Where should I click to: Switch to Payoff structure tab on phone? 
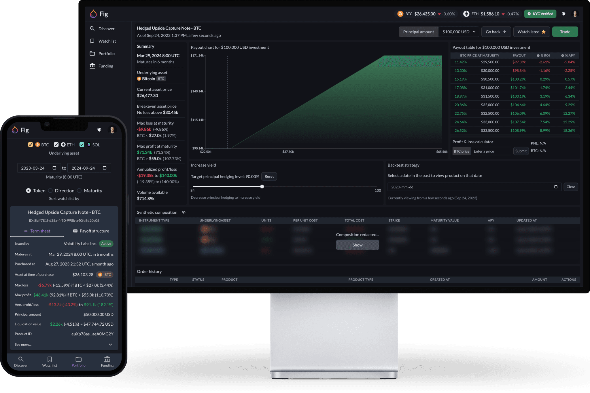(91, 231)
